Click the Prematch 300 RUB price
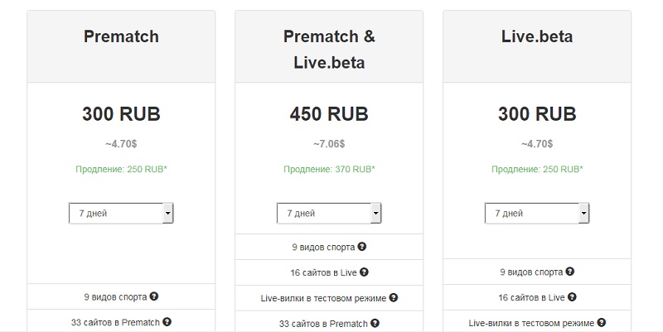Screen dimensions: 663x332 121,113
